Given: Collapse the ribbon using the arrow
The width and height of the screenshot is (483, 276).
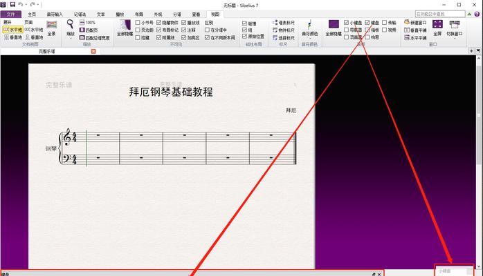Looking at the screenshot, I should coord(470,14).
